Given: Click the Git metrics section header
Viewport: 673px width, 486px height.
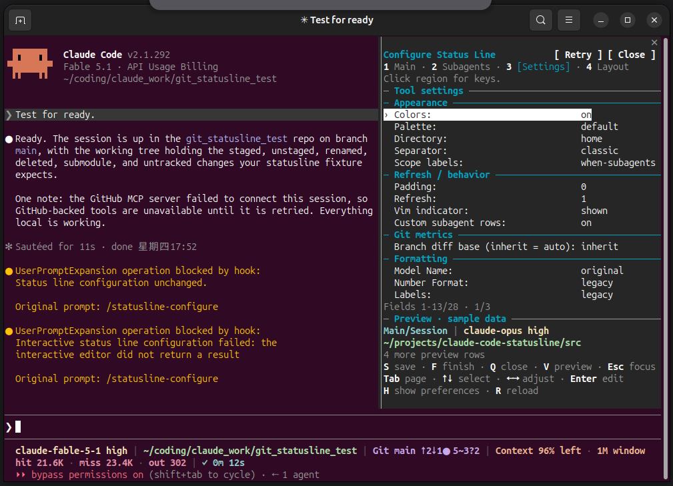Looking at the screenshot, I should click(x=423, y=235).
